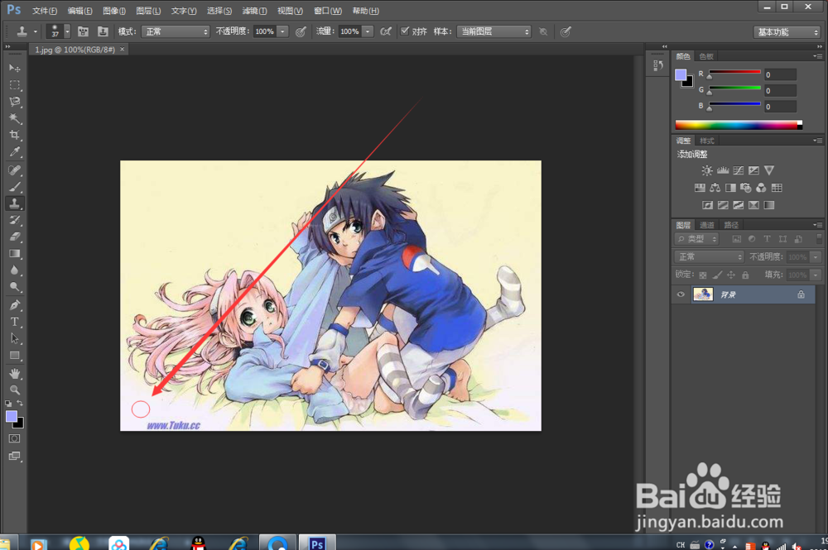The width and height of the screenshot is (828, 550).
Task: Add a Levels adjustment
Action: coord(722,170)
